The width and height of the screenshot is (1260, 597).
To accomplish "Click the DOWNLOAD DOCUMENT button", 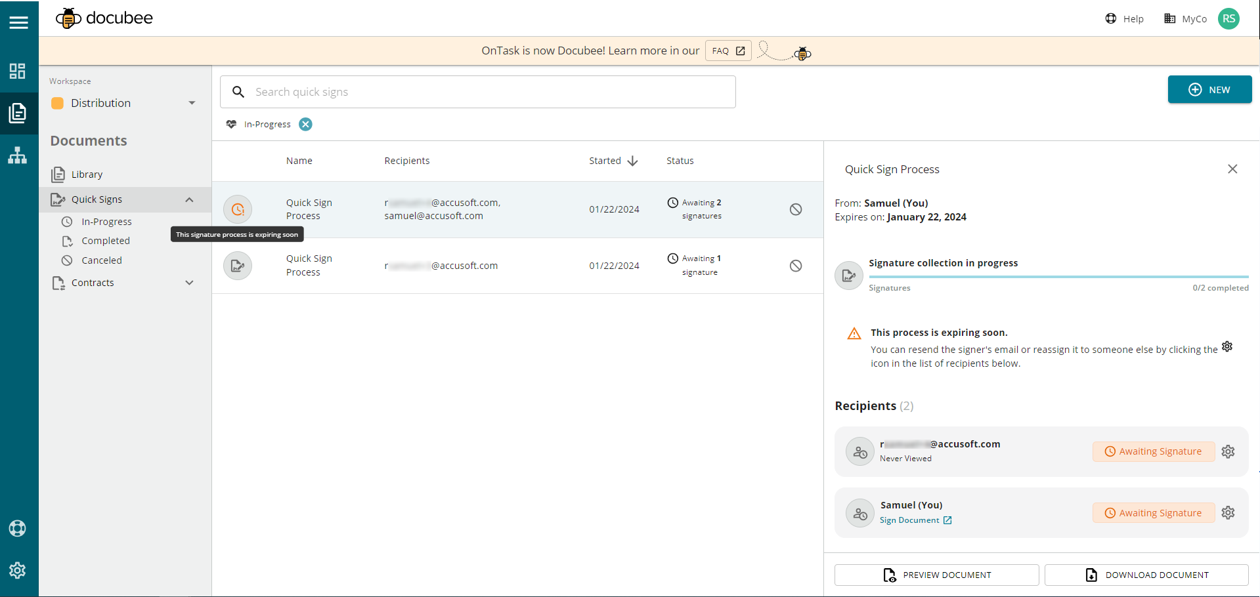I will click(1146, 575).
